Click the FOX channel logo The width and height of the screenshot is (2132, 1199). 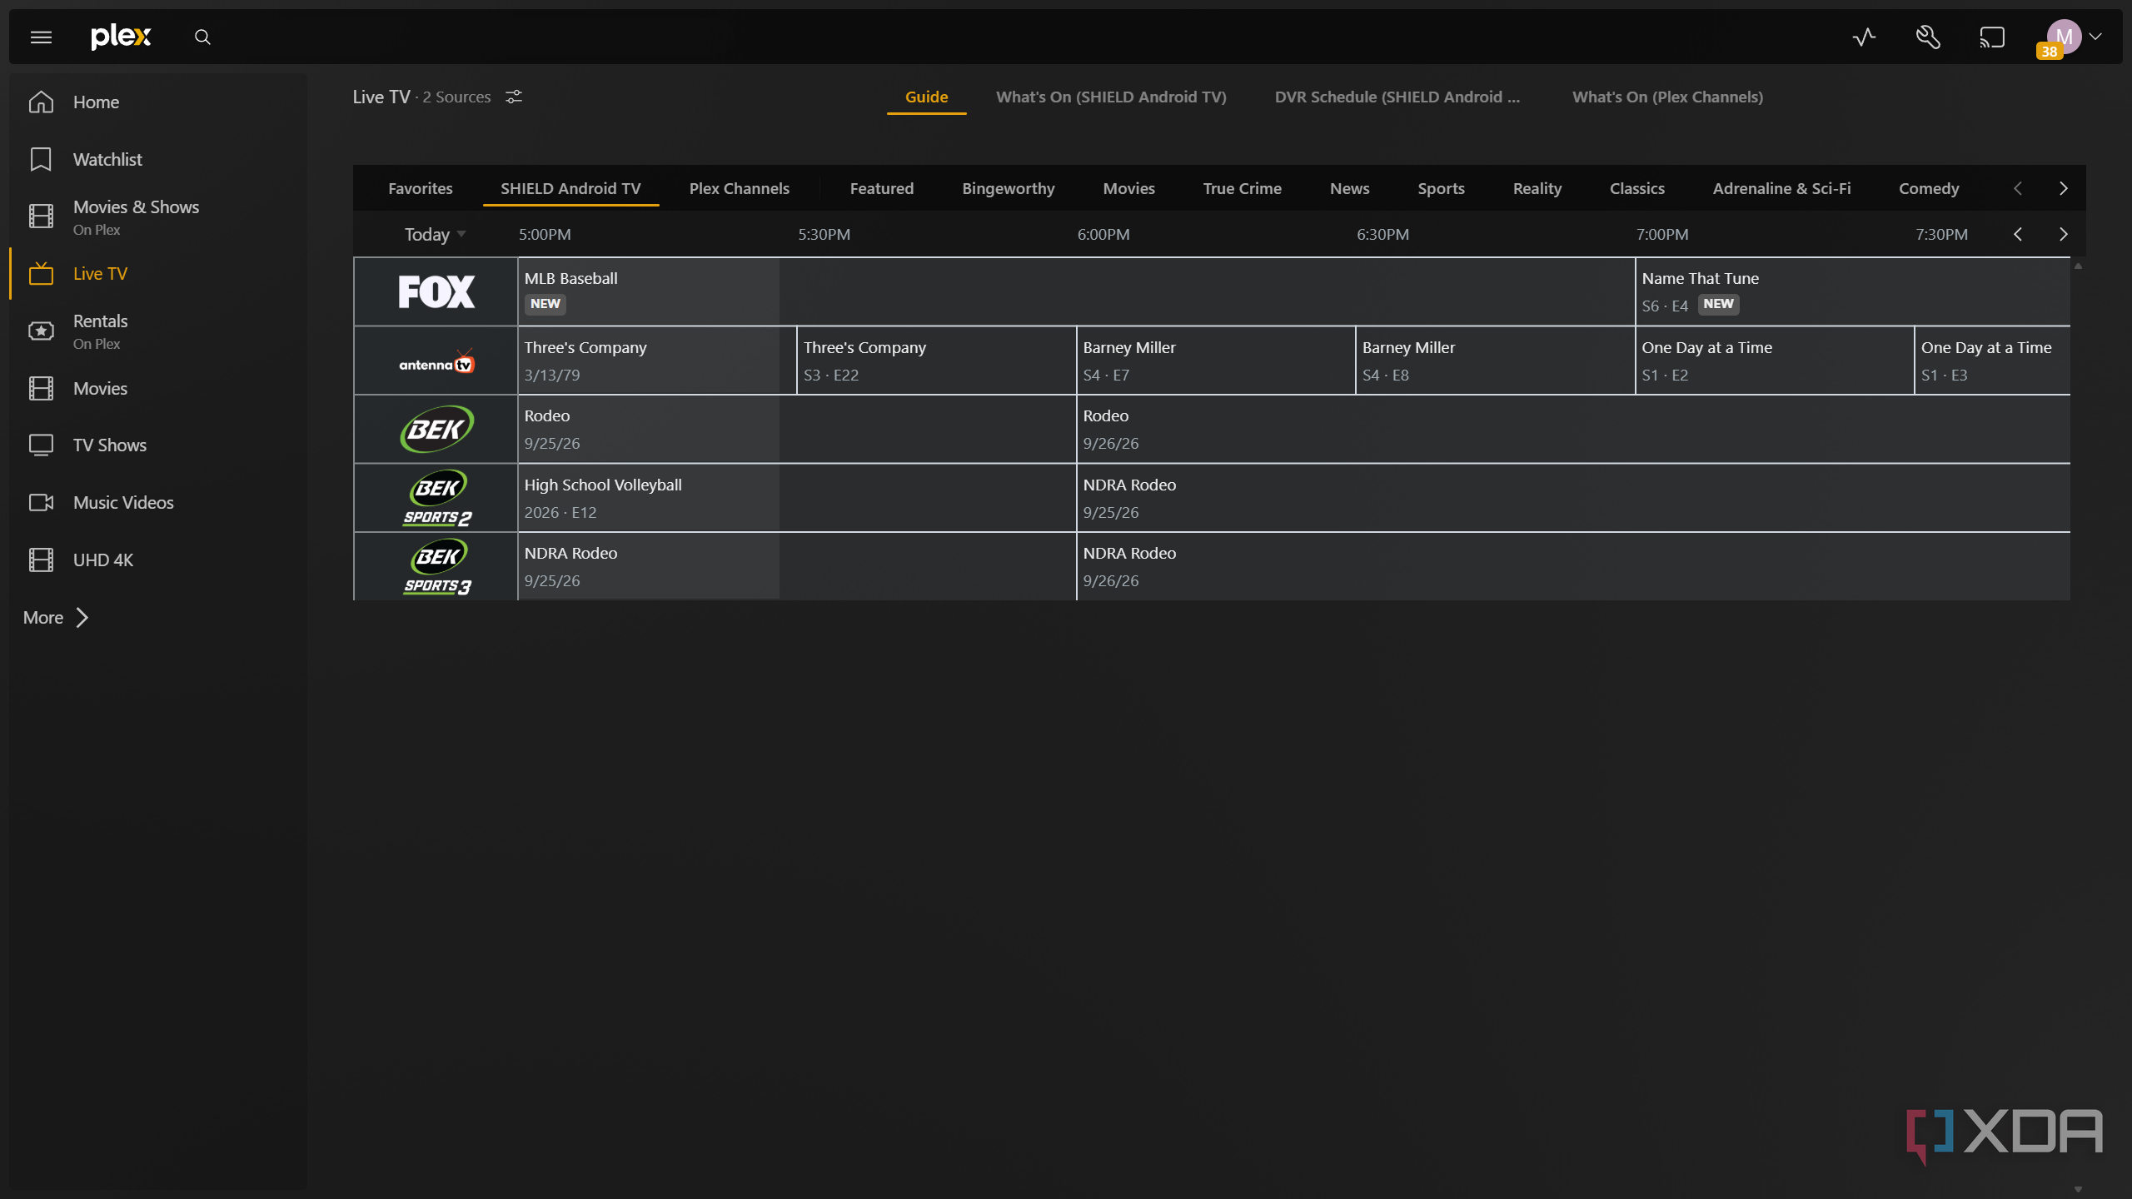[x=436, y=291]
